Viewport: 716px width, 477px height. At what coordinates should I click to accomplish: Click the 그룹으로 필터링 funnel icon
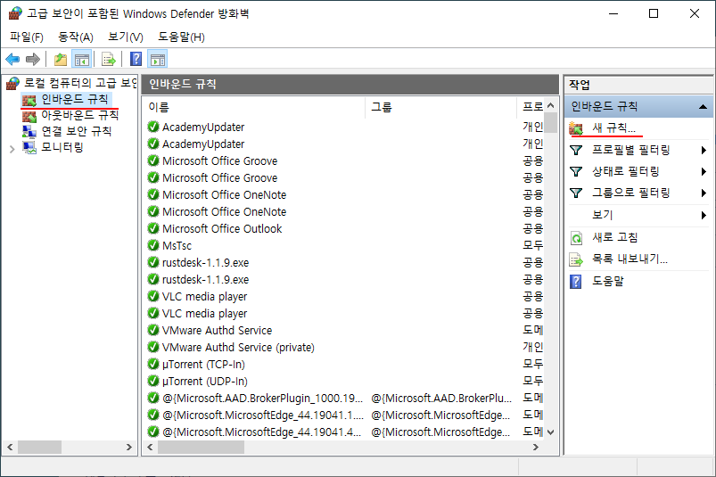(576, 193)
